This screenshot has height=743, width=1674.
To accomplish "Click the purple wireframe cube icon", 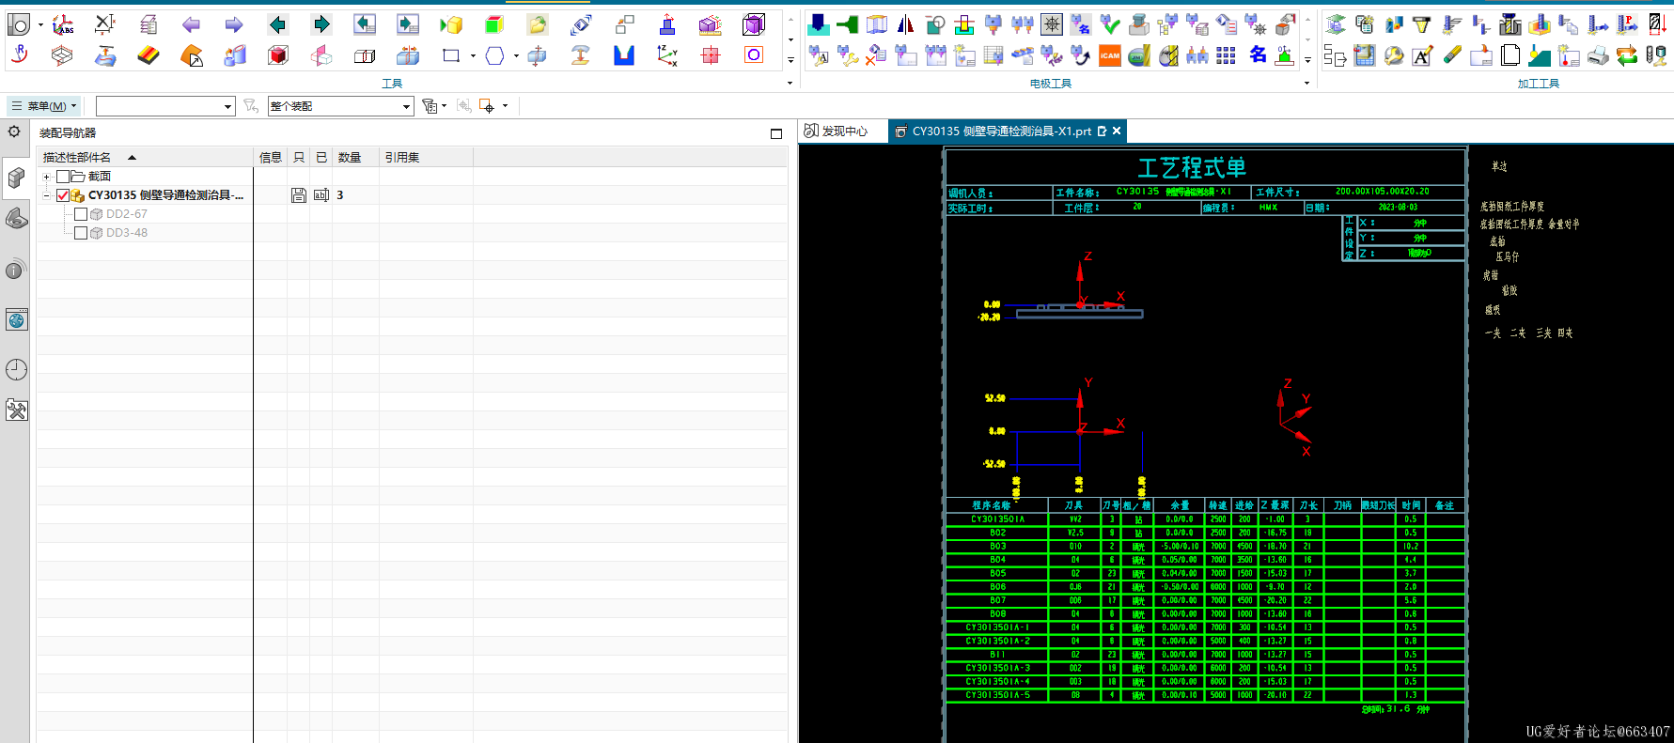I will click(x=754, y=25).
